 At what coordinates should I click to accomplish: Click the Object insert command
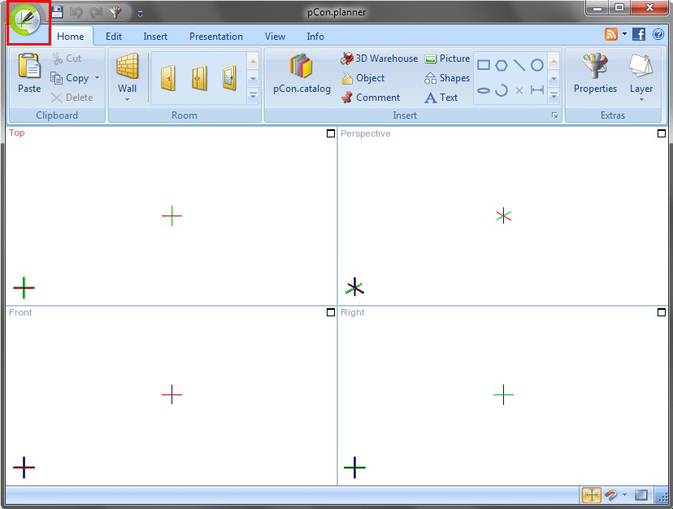coord(363,78)
